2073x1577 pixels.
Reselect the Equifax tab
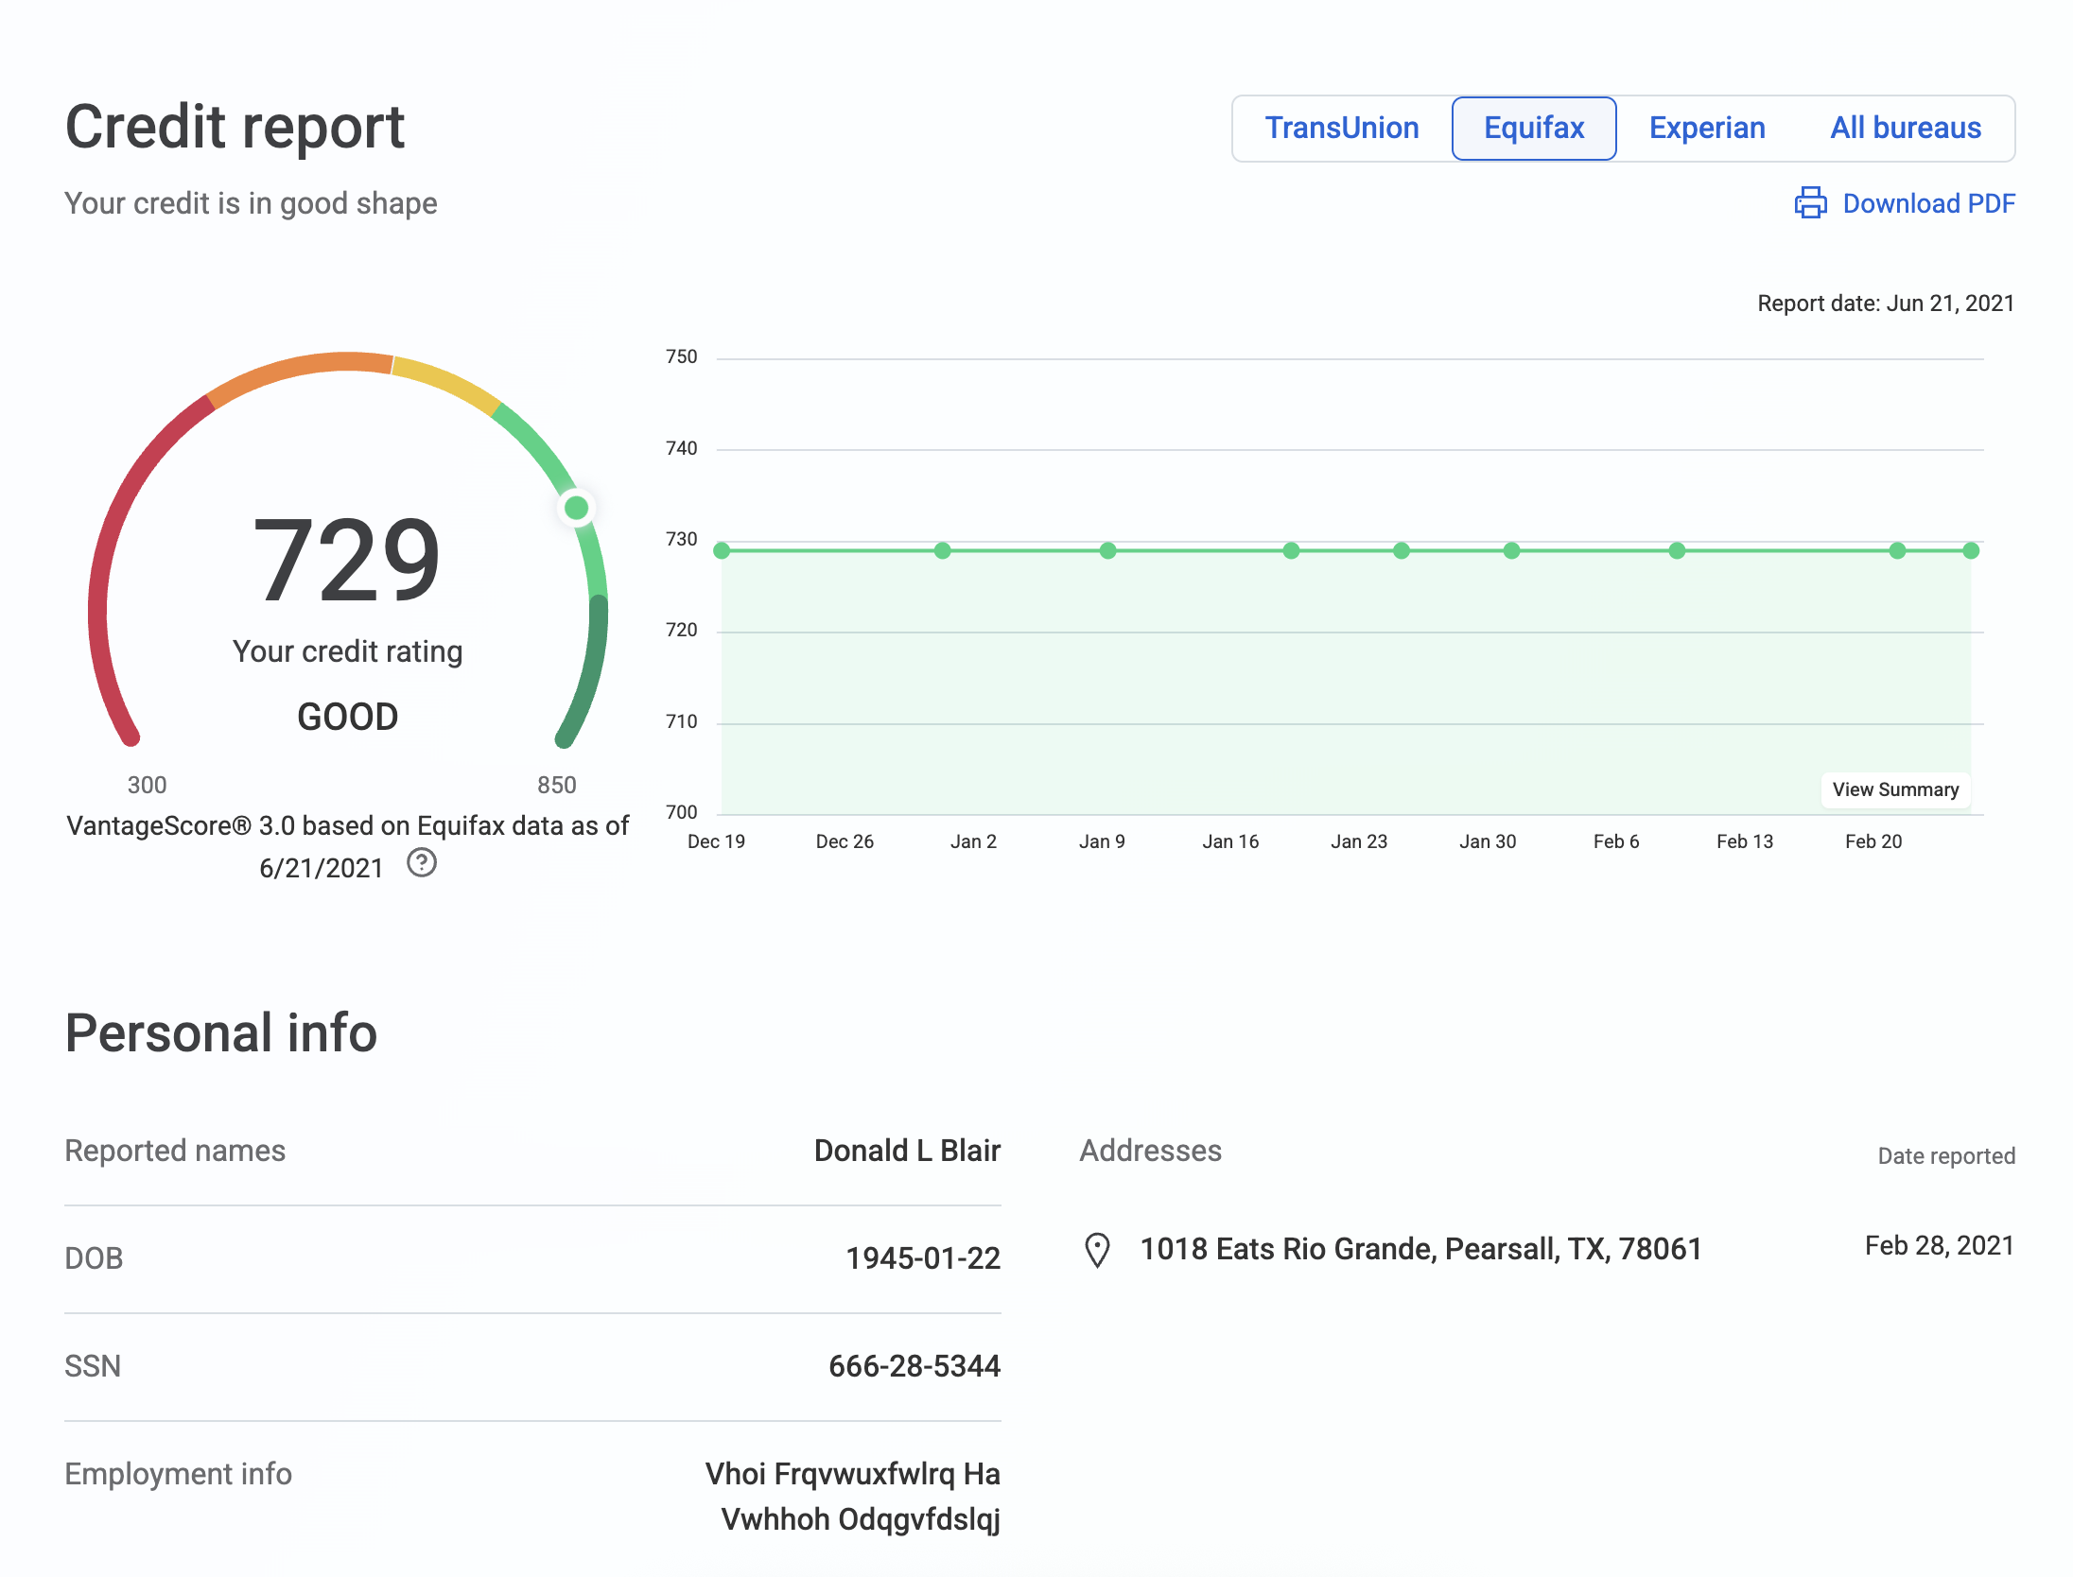[x=1534, y=128]
